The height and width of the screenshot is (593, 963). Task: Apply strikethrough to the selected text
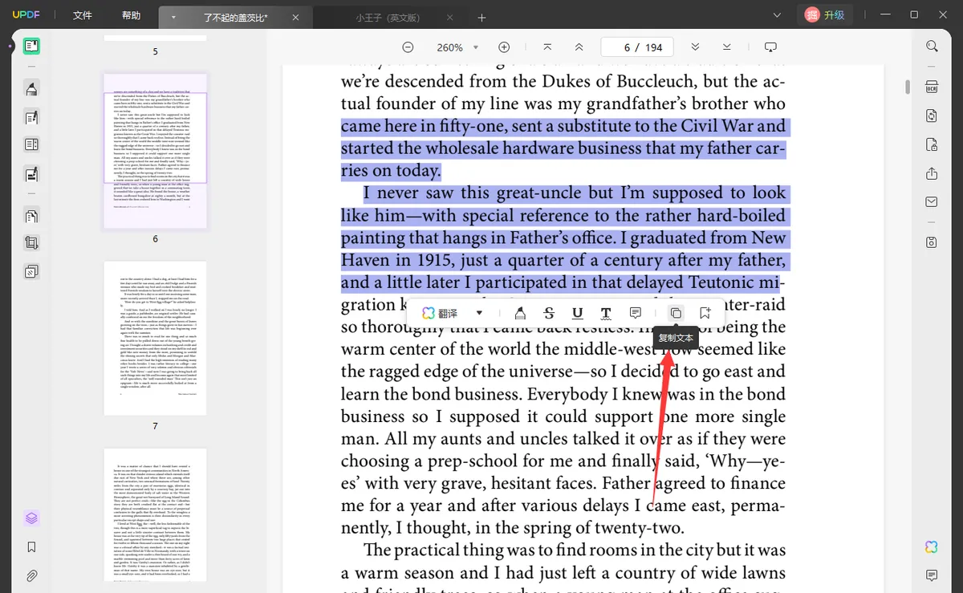click(x=549, y=313)
